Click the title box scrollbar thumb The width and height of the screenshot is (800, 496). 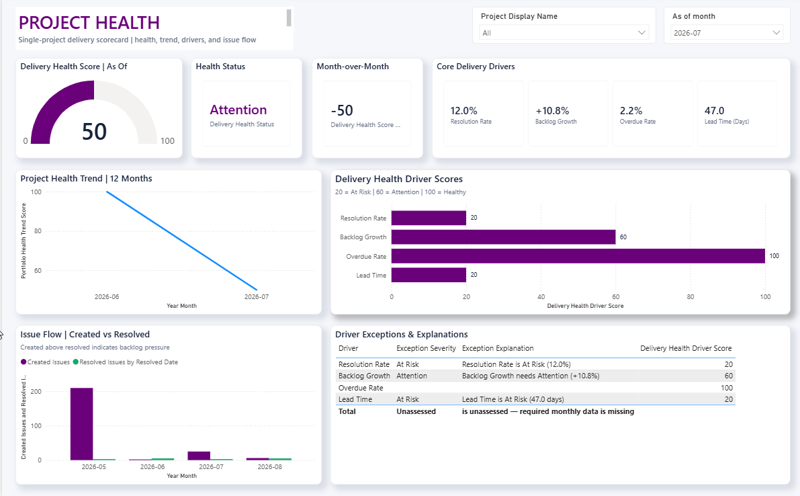coord(289,17)
